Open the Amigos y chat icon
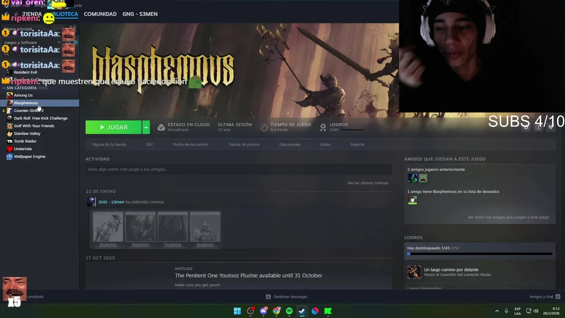565x318 pixels. point(558,297)
